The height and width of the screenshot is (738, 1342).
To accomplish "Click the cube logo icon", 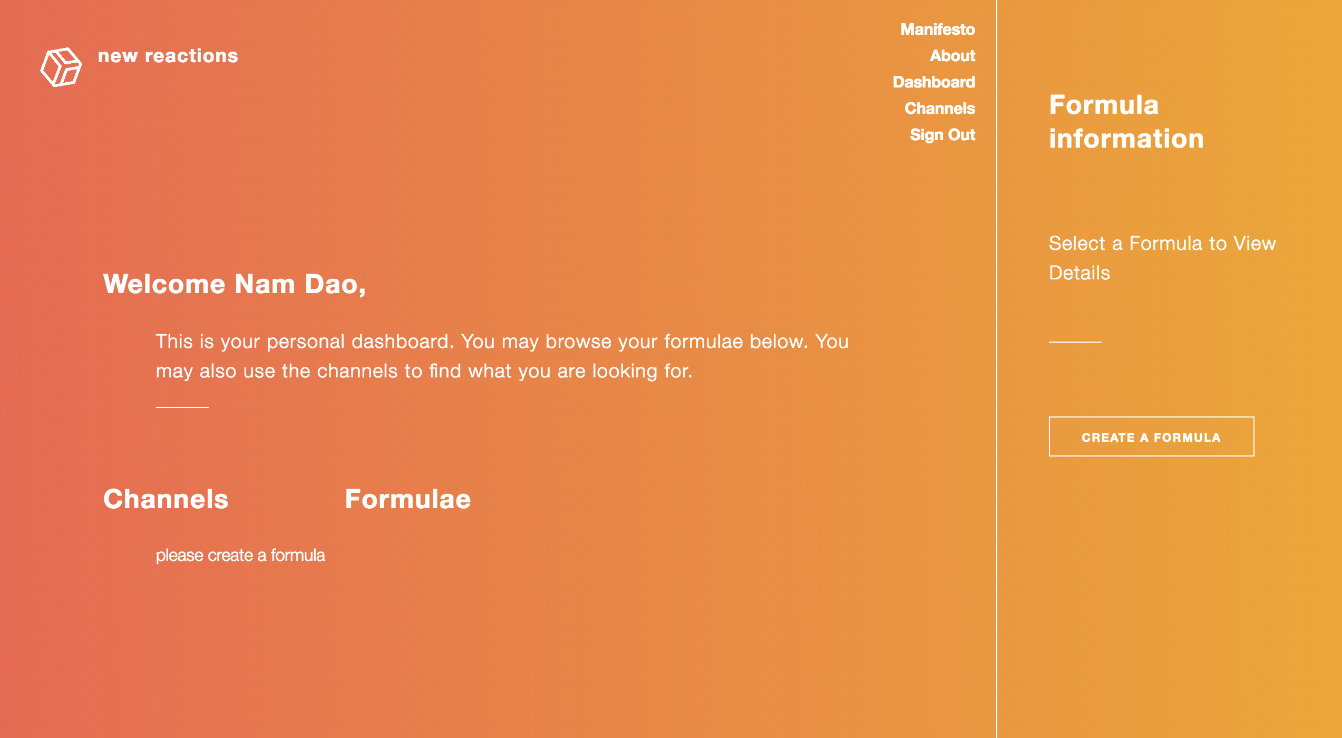I will coord(61,67).
